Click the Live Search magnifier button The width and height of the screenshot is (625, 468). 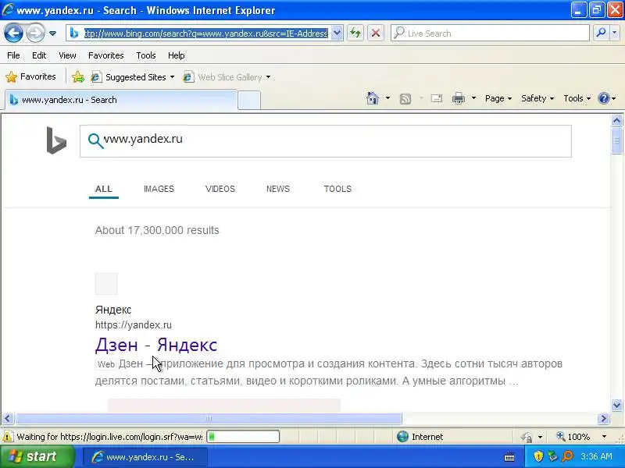tap(601, 33)
